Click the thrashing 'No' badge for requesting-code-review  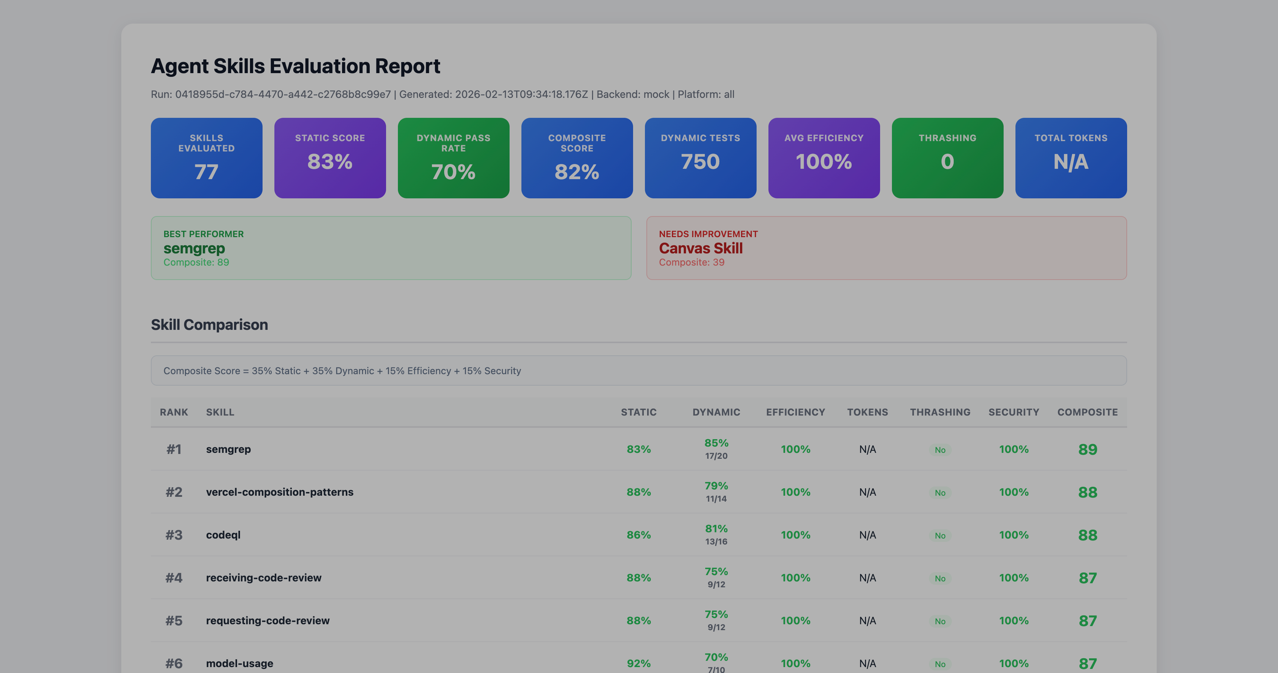(940, 621)
